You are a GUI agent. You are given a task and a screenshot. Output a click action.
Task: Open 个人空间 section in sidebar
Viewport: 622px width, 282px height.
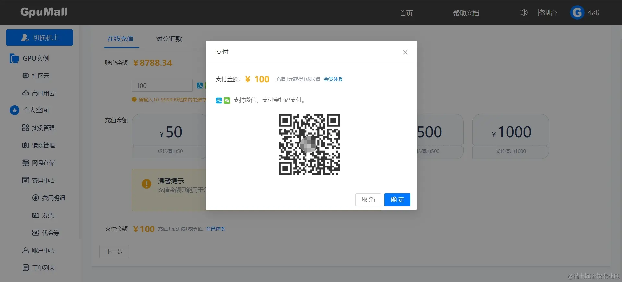pyautogui.click(x=36, y=110)
